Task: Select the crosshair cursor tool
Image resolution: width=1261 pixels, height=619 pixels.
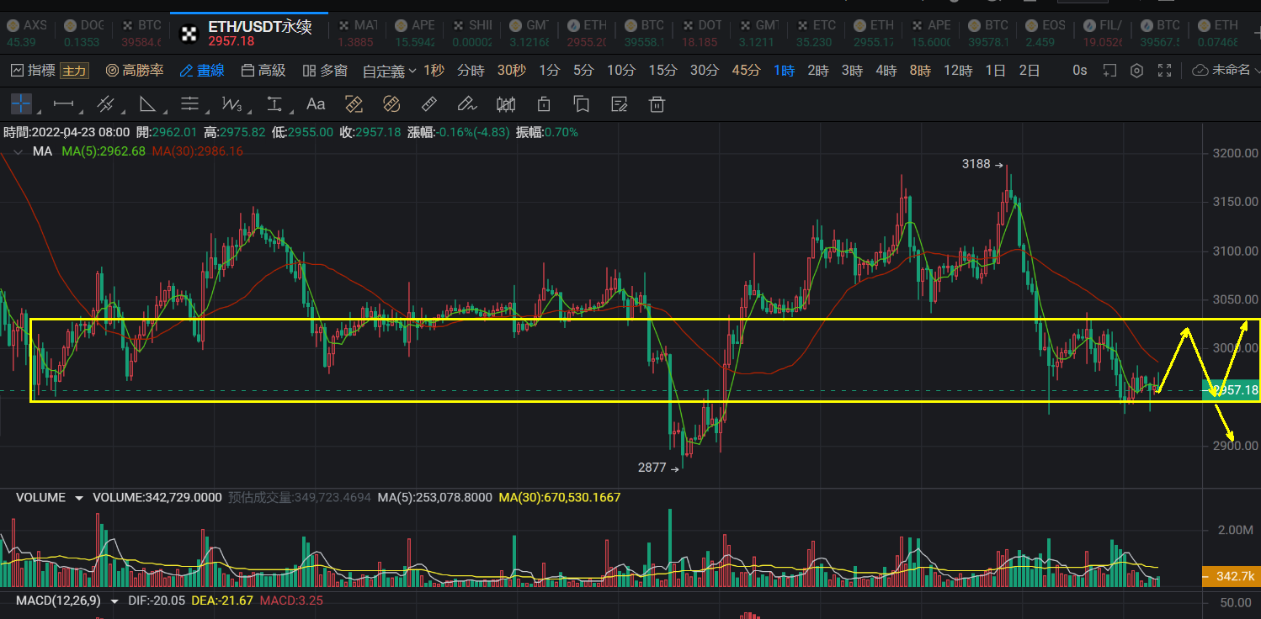Action: pos(21,104)
